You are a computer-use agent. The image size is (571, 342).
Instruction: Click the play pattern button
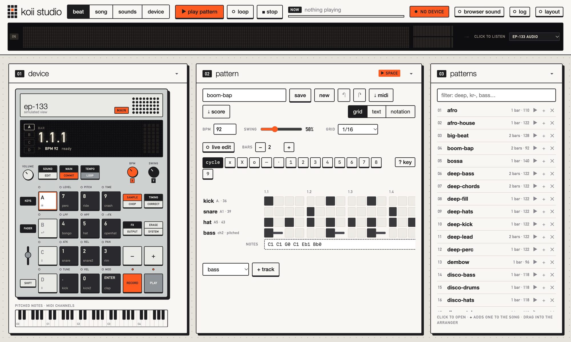pos(199,12)
